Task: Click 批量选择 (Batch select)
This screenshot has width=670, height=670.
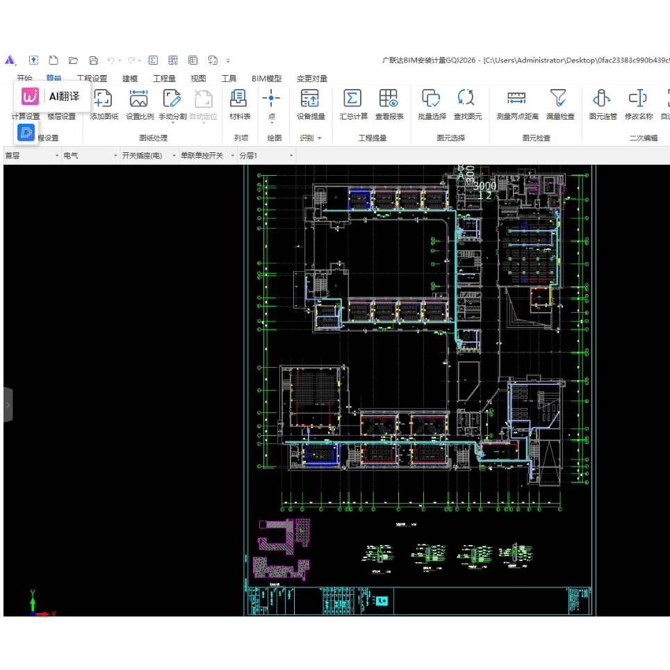Action: pos(432,105)
